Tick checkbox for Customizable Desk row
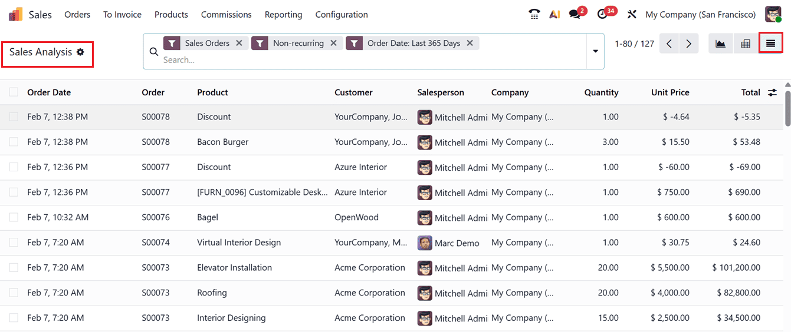Image resolution: width=791 pixels, height=332 pixels. click(14, 192)
